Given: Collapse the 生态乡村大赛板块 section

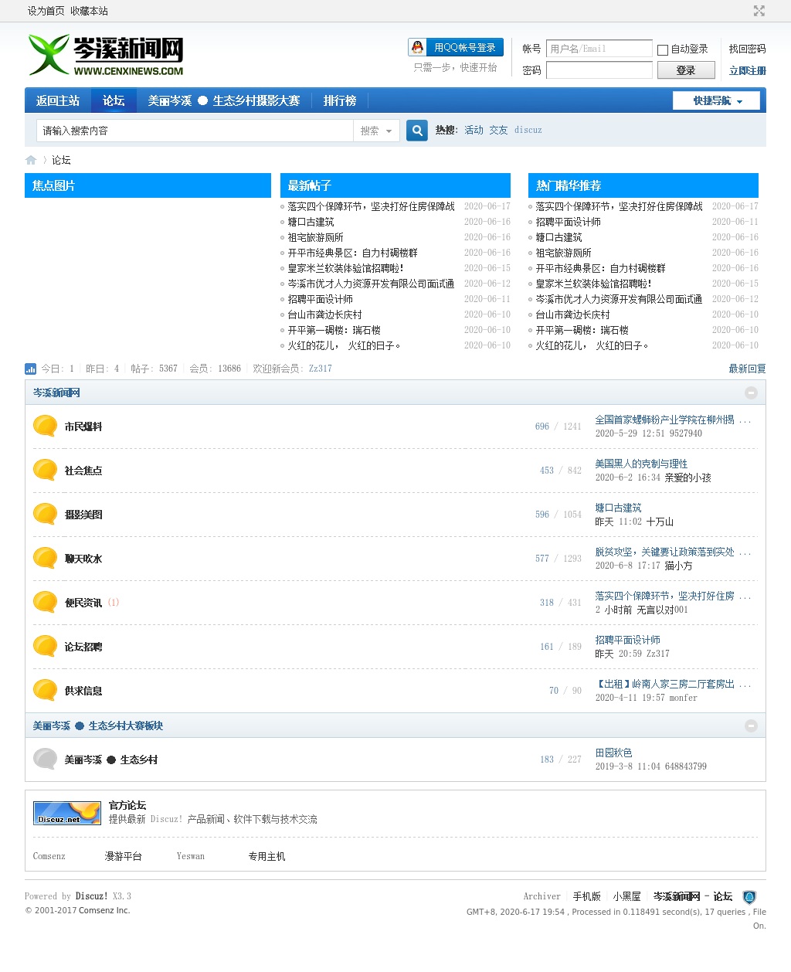Looking at the screenshot, I should tap(751, 726).
